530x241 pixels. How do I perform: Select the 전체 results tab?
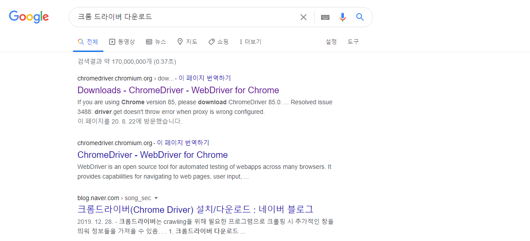(88, 42)
